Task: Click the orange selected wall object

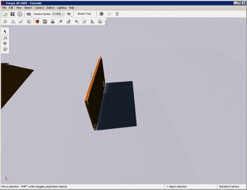Action: (x=94, y=92)
